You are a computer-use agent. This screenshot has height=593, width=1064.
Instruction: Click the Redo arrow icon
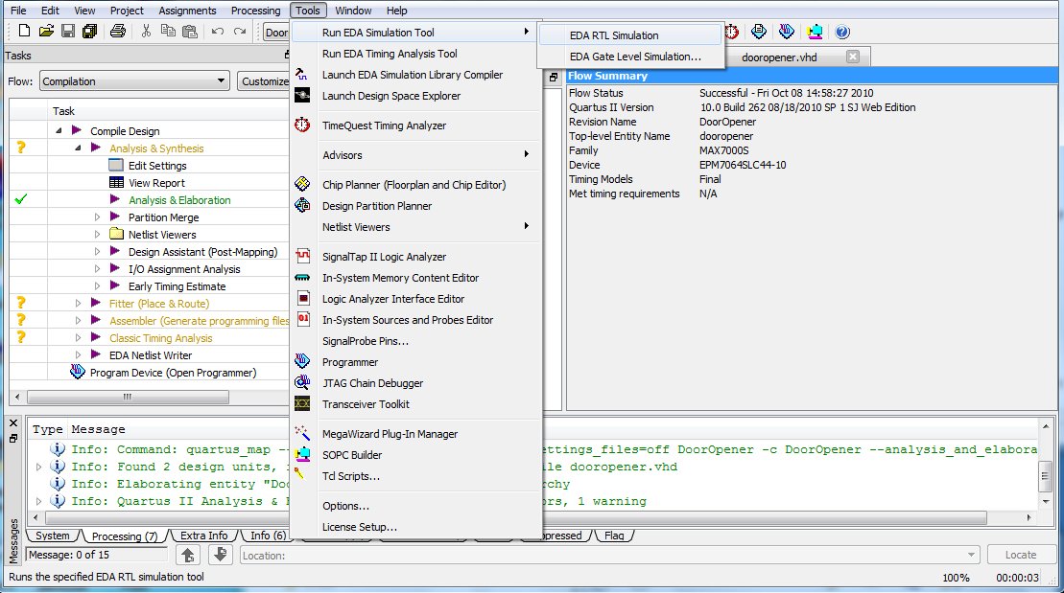[240, 32]
